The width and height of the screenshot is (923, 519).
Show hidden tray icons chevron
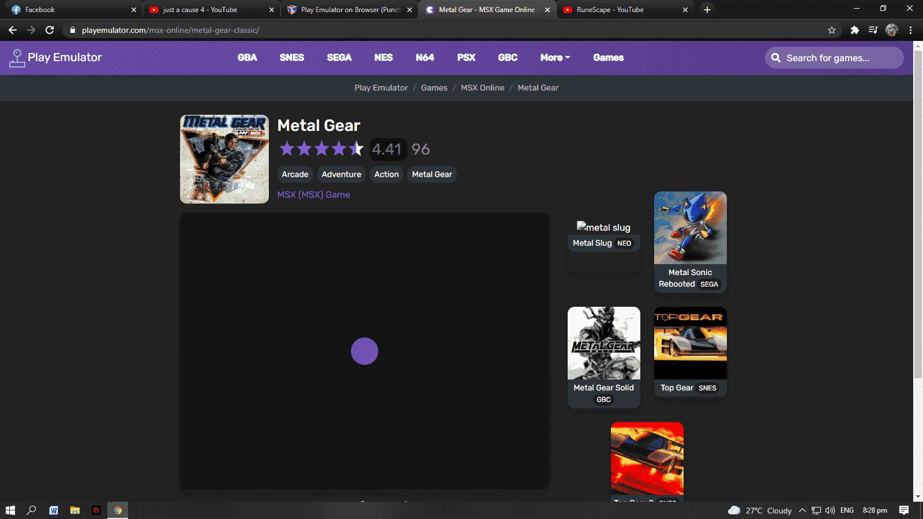pyautogui.click(x=802, y=510)
